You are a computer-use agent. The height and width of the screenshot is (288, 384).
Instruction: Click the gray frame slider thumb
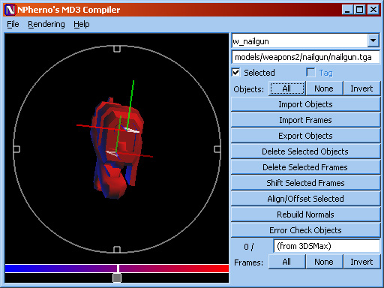[x=117, y=277]
